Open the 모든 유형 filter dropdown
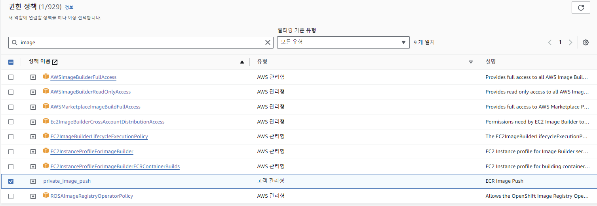This screenshot has width=597, height=206. [x=343, y=42]
